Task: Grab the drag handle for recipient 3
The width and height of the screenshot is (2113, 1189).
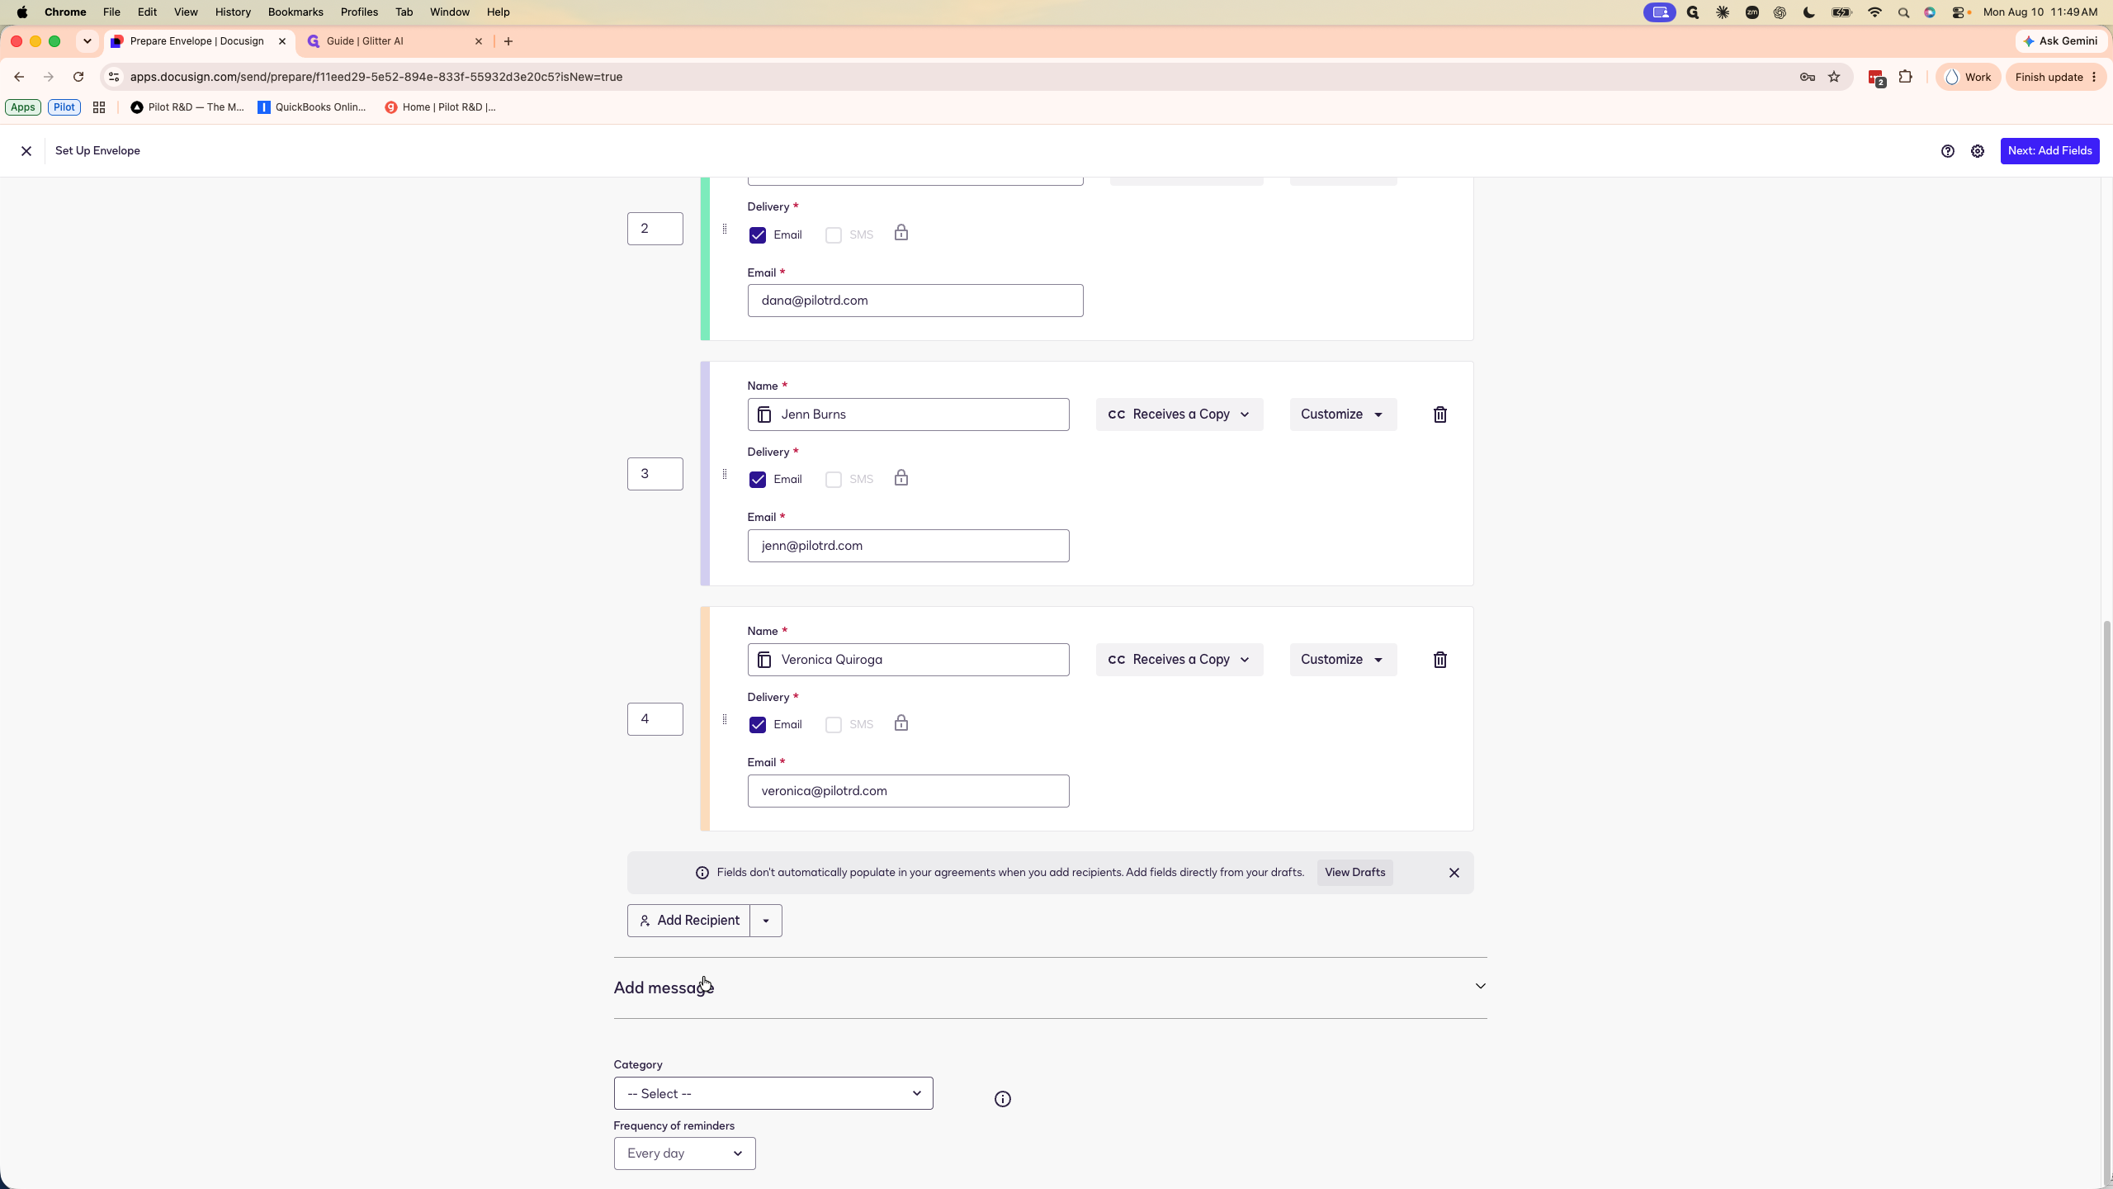Action: click(x=725, y=474)
